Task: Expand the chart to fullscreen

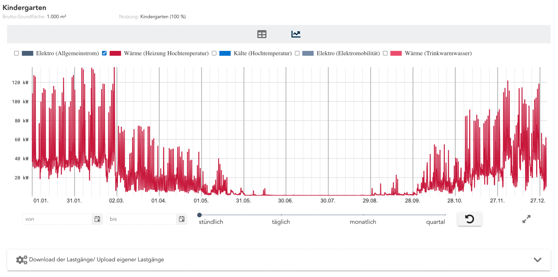Action: pyautogui.click(x=526, y=219)
